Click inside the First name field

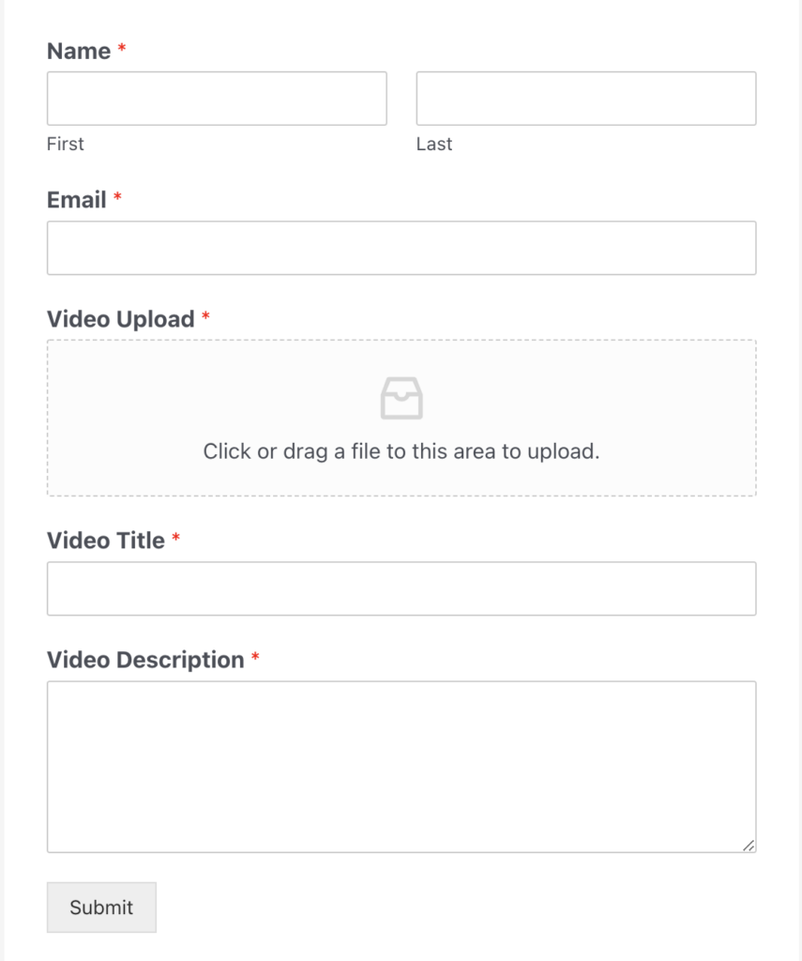pyautogui.click(x=216, y=98)
